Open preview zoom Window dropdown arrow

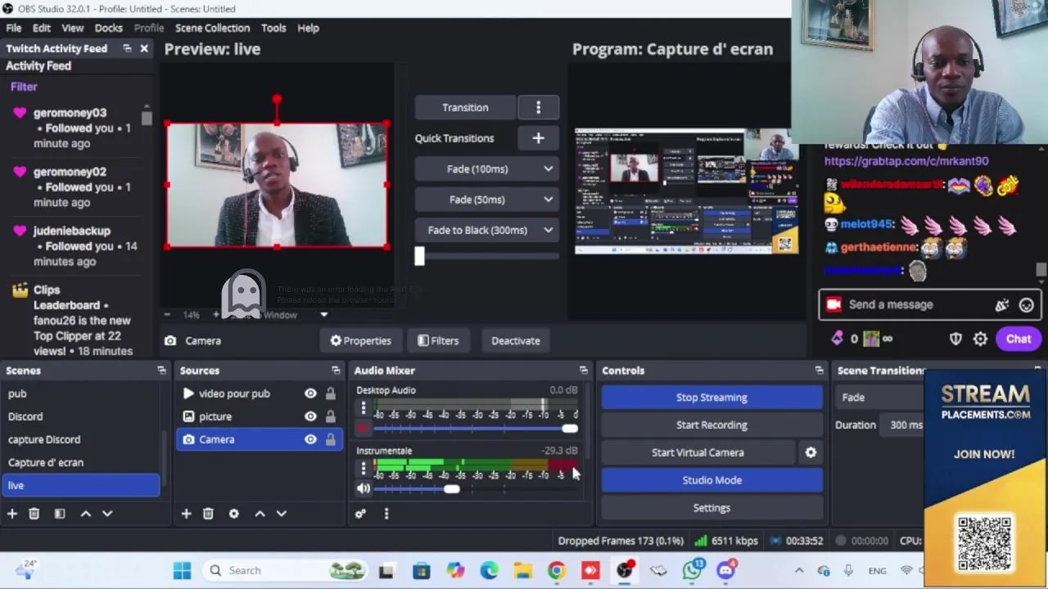(323, 315)
